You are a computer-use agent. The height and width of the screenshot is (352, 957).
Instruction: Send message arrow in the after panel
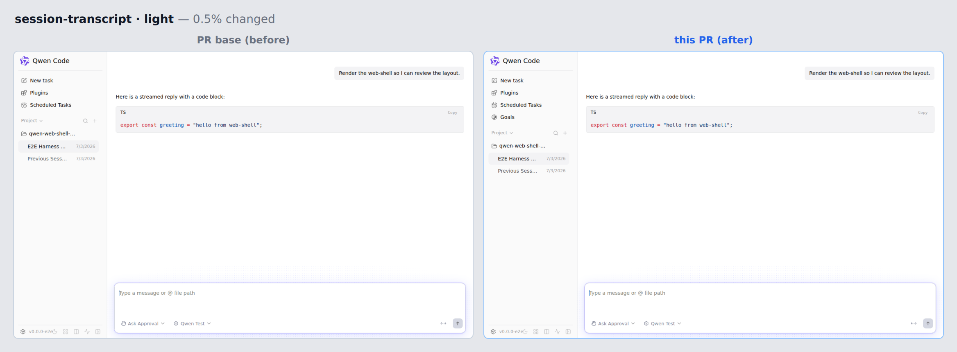pos(928,323)
